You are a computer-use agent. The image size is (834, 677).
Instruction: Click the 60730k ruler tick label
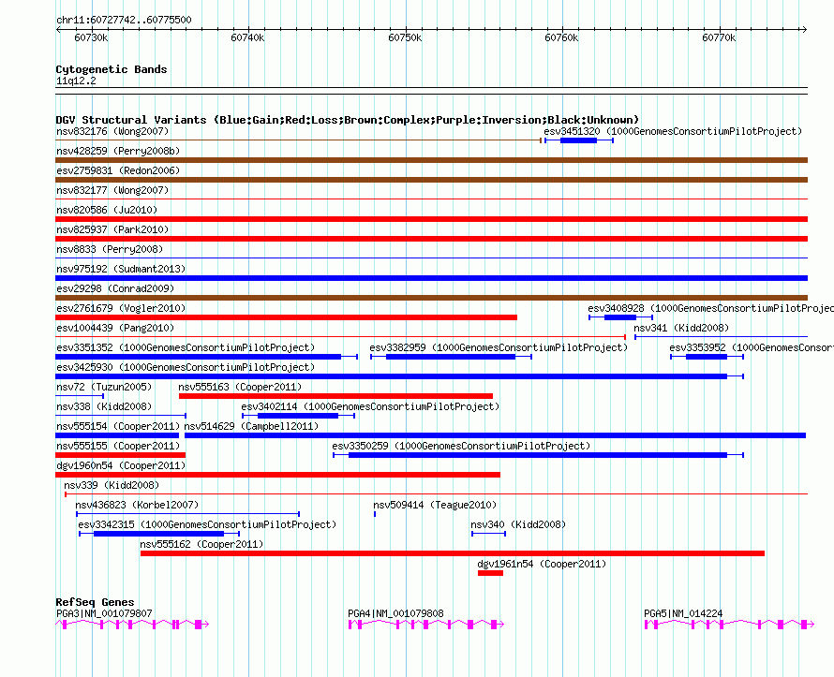(91, 37)
